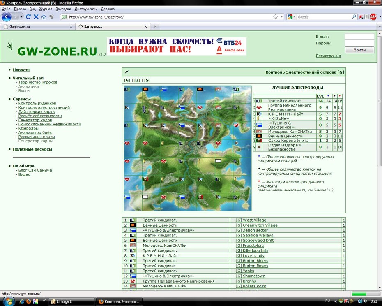Viewport: 382px width, 306px height.
Task: Switch to the Ganjawars.ru tab
Action: [37, 27]
